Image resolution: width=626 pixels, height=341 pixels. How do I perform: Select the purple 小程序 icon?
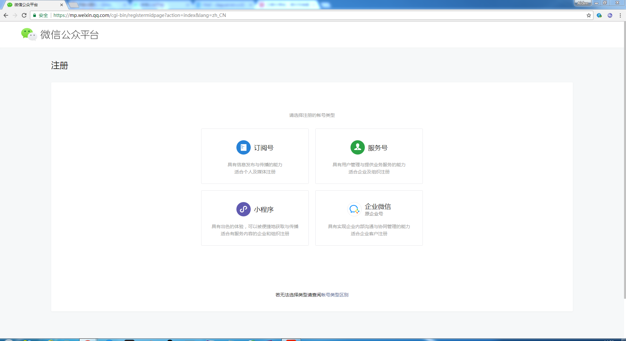coord(243,209)
